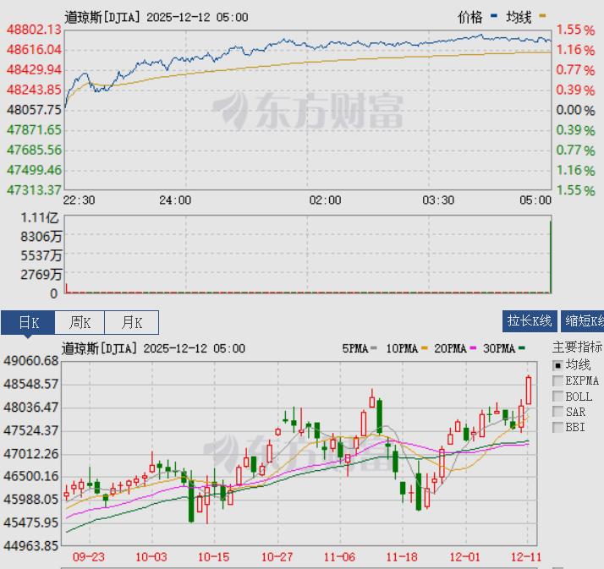Select the 均线 indicator option
This screenshot has width=604, height=569.
(x=557, y=365)
